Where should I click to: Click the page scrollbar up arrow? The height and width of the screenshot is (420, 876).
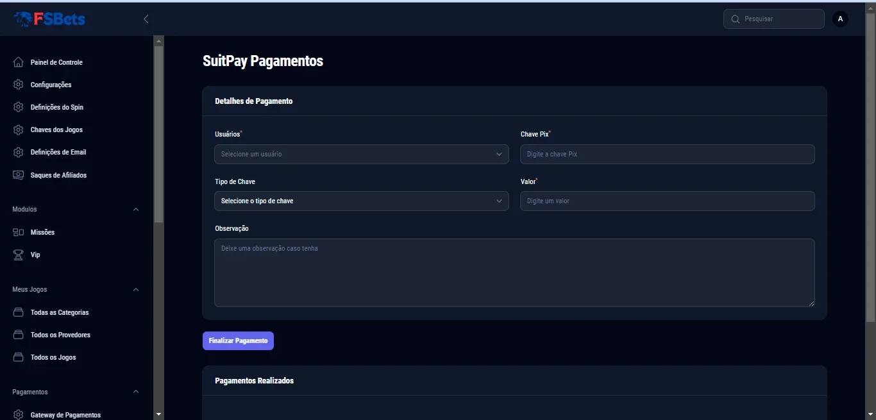pyautogui.click(x=870, y=8)
